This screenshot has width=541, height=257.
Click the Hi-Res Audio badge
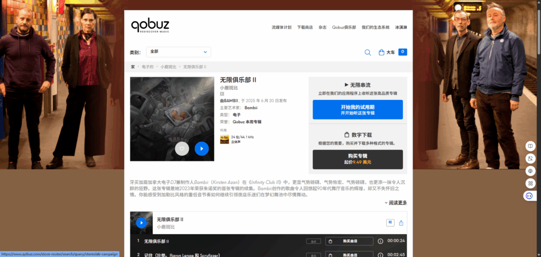click(x=225, y=139)
